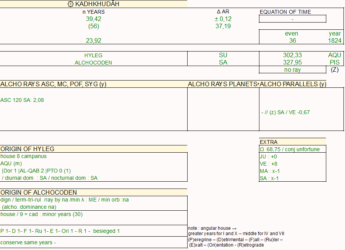Click the (E)xalt – (Ori)entation legend line
Viewport: 345px width, 250px height.
tap(227, 245)
